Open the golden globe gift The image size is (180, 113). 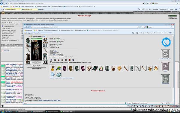coord(119,68)
